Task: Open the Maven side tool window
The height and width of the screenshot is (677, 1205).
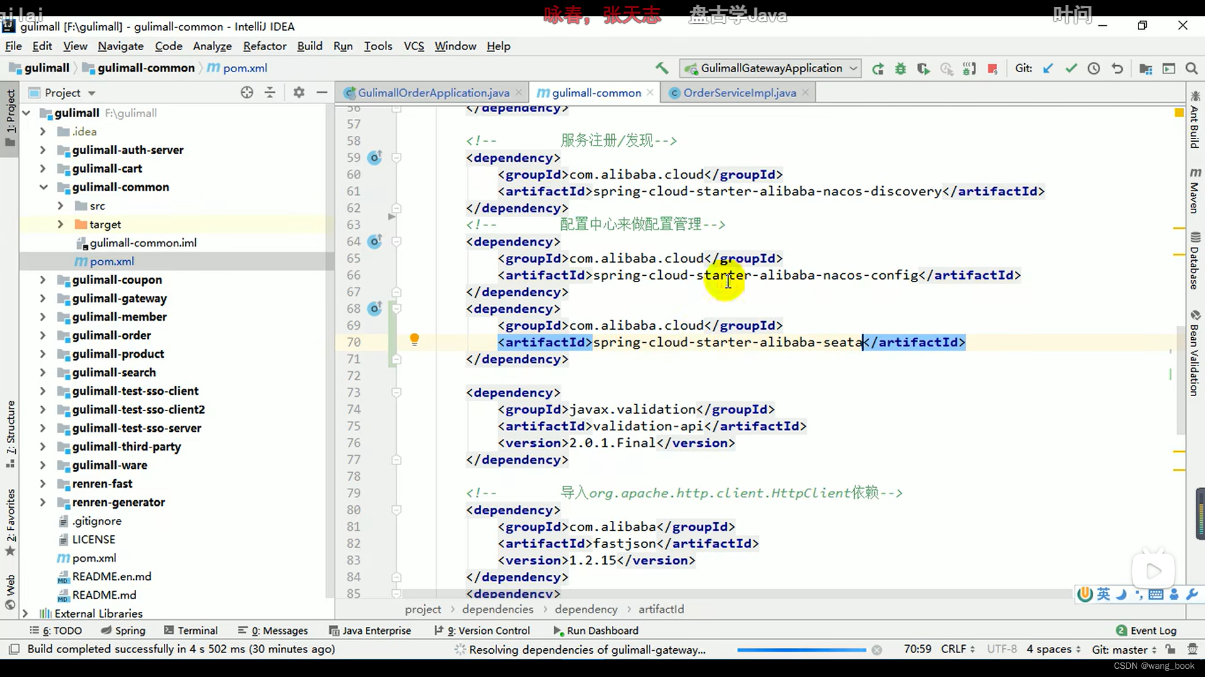Action: [x=1195, y=191]
